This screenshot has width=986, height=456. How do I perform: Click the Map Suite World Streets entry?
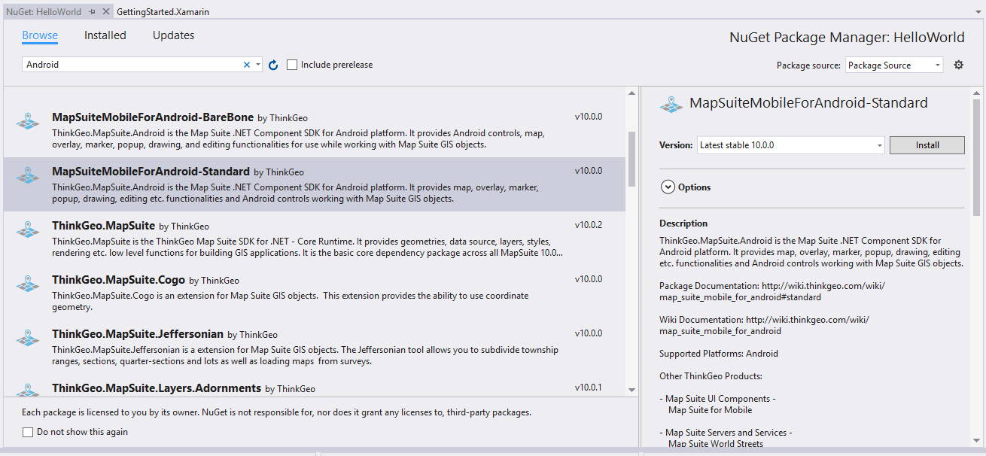coord(716,444)
